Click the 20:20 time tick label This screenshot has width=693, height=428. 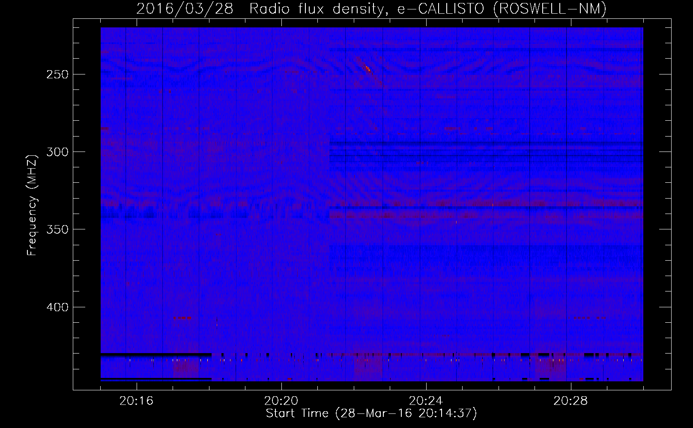pyautogui.click(x=281, y=401)
